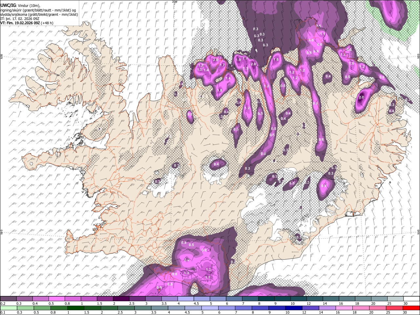The image size is (420, 315).
Task: Click the 1.9 precipitation value on the map
Action: [238, 60]
